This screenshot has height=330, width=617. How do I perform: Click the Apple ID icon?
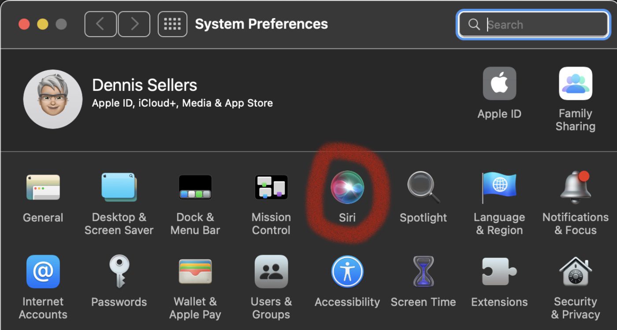(499, 84)
